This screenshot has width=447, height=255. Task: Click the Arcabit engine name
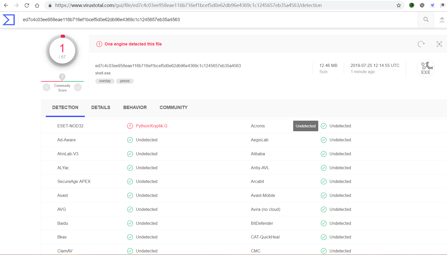257,181
